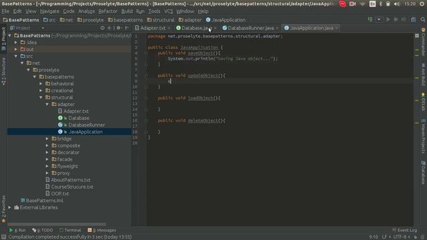The height and width of the screenshot is (240, 427).
Task: Close the JavaApplication.java tab
Action: tap(336, 28)
